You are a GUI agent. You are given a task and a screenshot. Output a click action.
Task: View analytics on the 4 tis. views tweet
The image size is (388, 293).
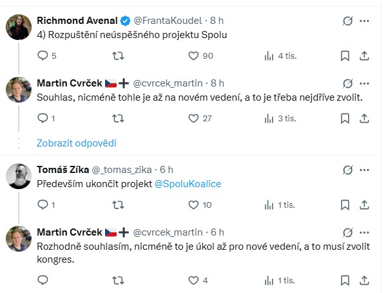click(269, 56)
